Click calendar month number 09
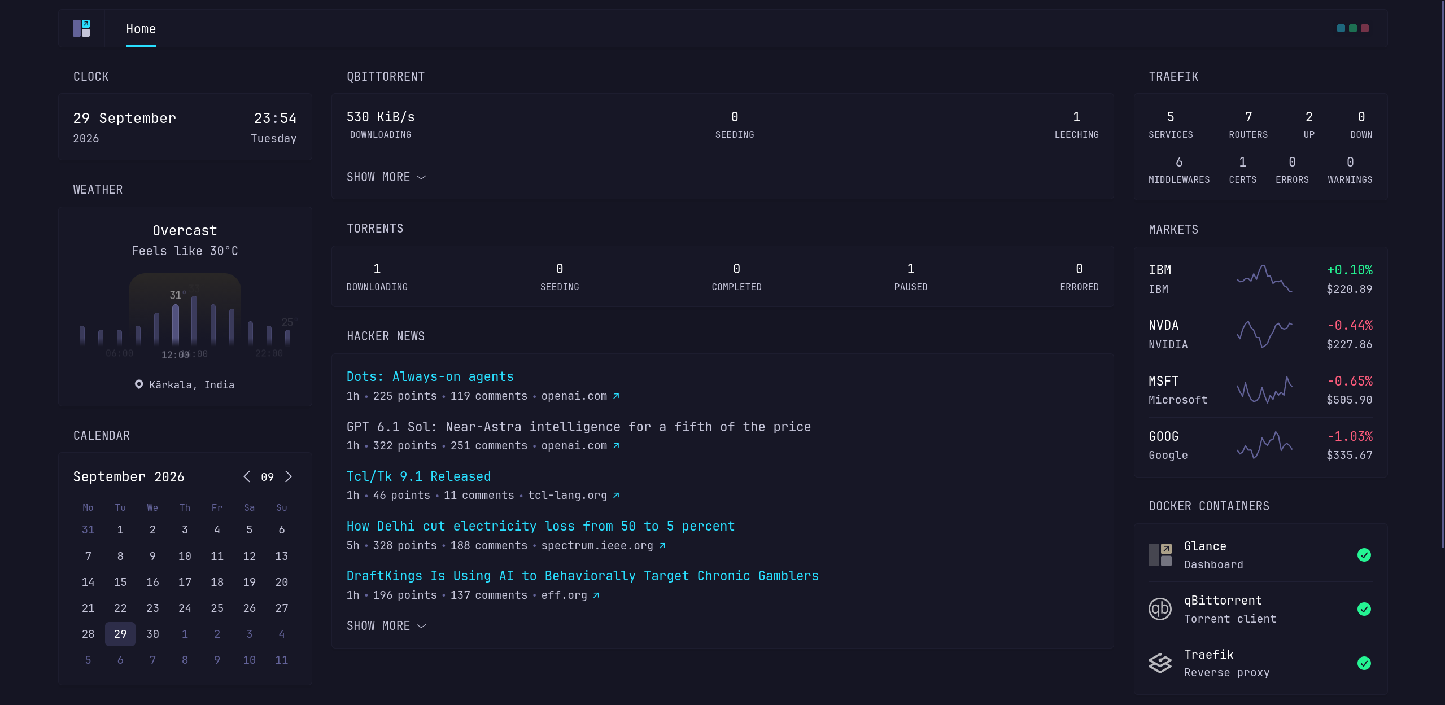 click(x=267, y=477)
